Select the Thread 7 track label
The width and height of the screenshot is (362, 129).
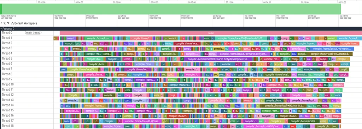click(x=7, y=69)
